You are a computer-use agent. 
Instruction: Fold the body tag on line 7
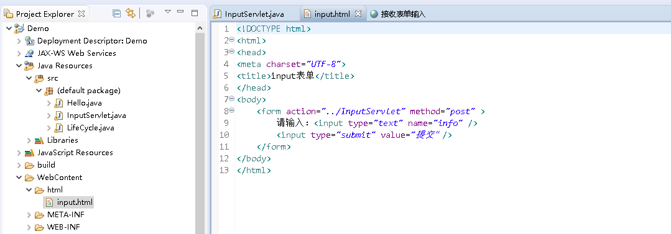[231, 99]
